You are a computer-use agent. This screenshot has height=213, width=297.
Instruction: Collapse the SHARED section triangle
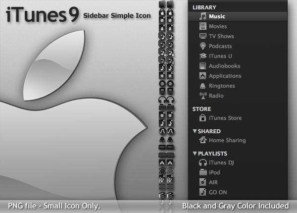(x=195, y=131)
